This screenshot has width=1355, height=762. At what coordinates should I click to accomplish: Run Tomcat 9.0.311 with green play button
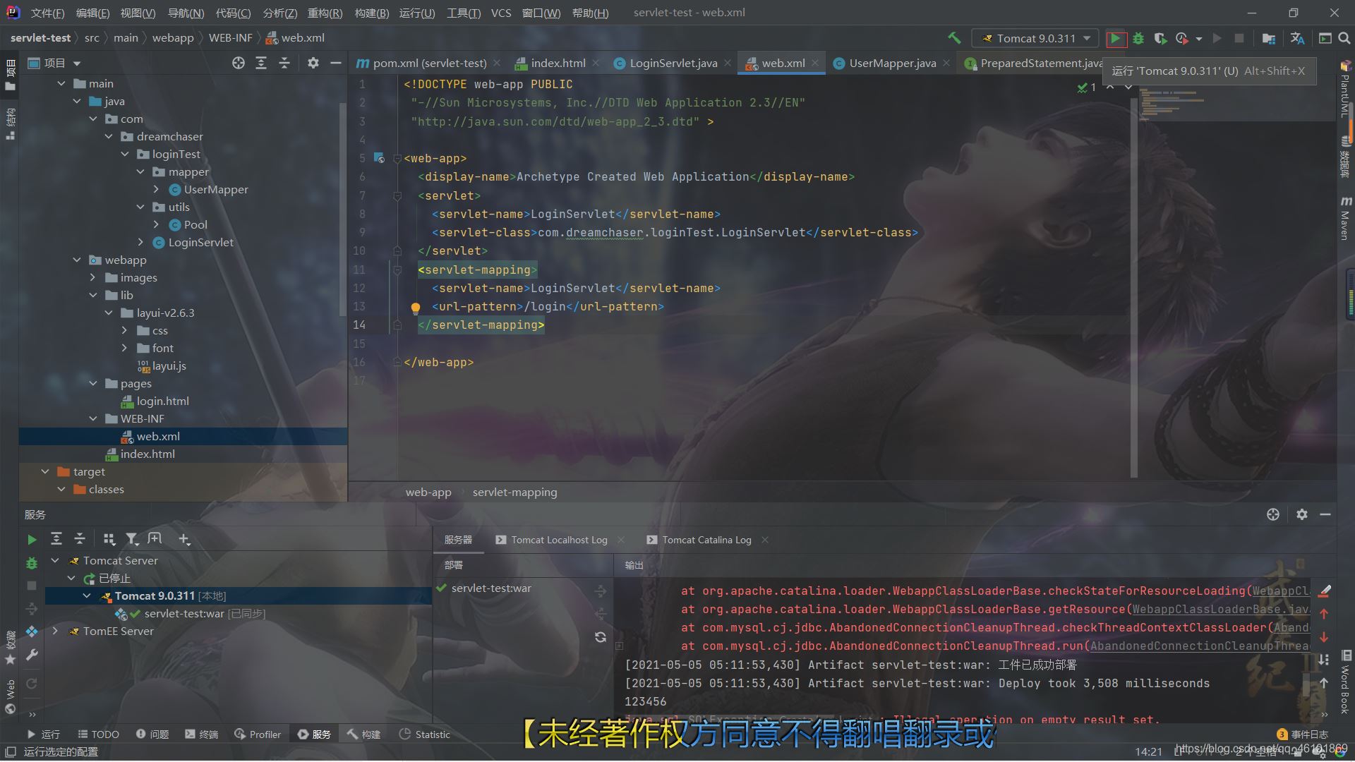pos(1115,38)
